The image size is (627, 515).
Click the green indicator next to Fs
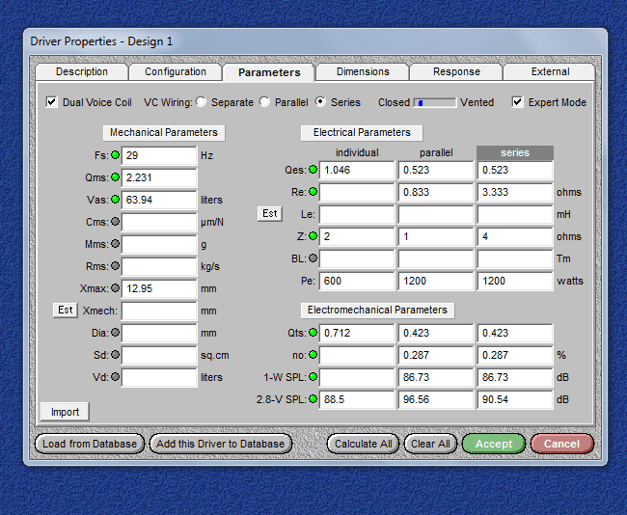click(x=115, y=155)
